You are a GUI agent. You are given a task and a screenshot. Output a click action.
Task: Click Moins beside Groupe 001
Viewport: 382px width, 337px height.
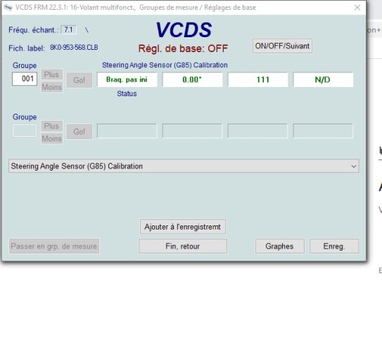coord(52,87)
